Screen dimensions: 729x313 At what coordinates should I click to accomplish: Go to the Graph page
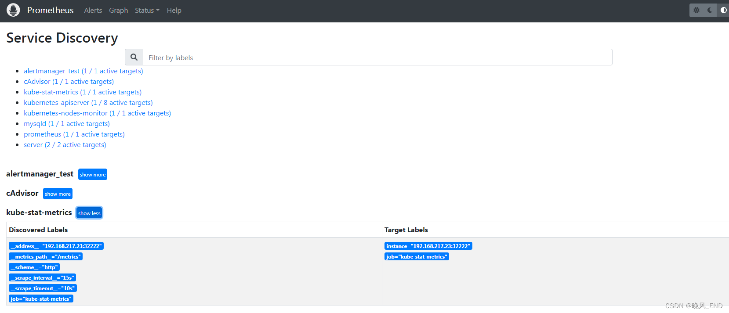[119, 10]
